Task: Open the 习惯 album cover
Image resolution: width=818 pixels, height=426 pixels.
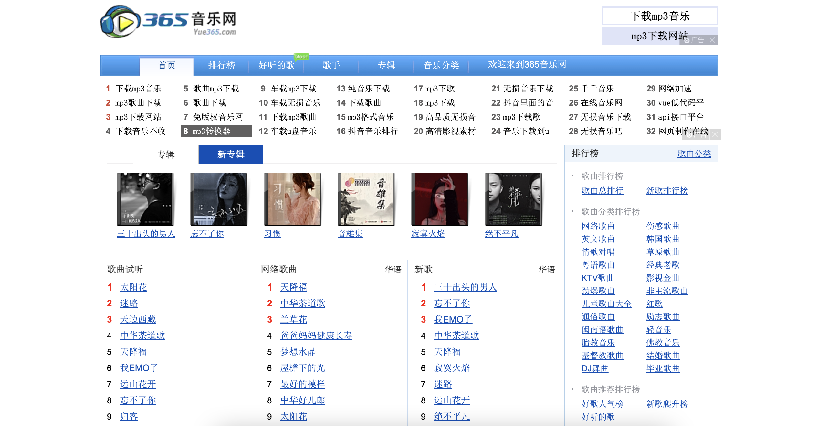Action: coord(293,199)
